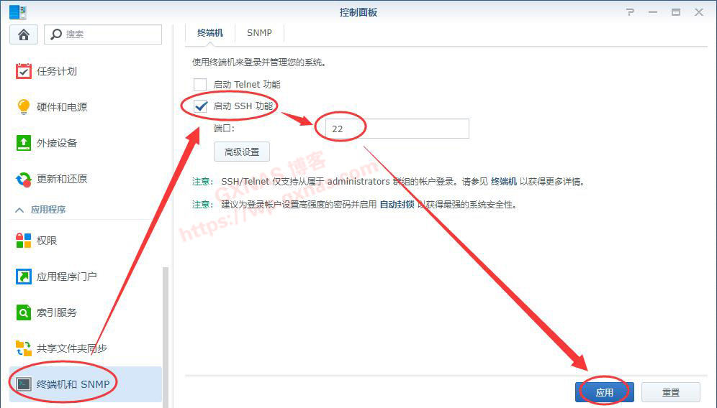Select 终端机和 SNMP label in sidebar
This screenshot has width=717, height=408.
73,384
